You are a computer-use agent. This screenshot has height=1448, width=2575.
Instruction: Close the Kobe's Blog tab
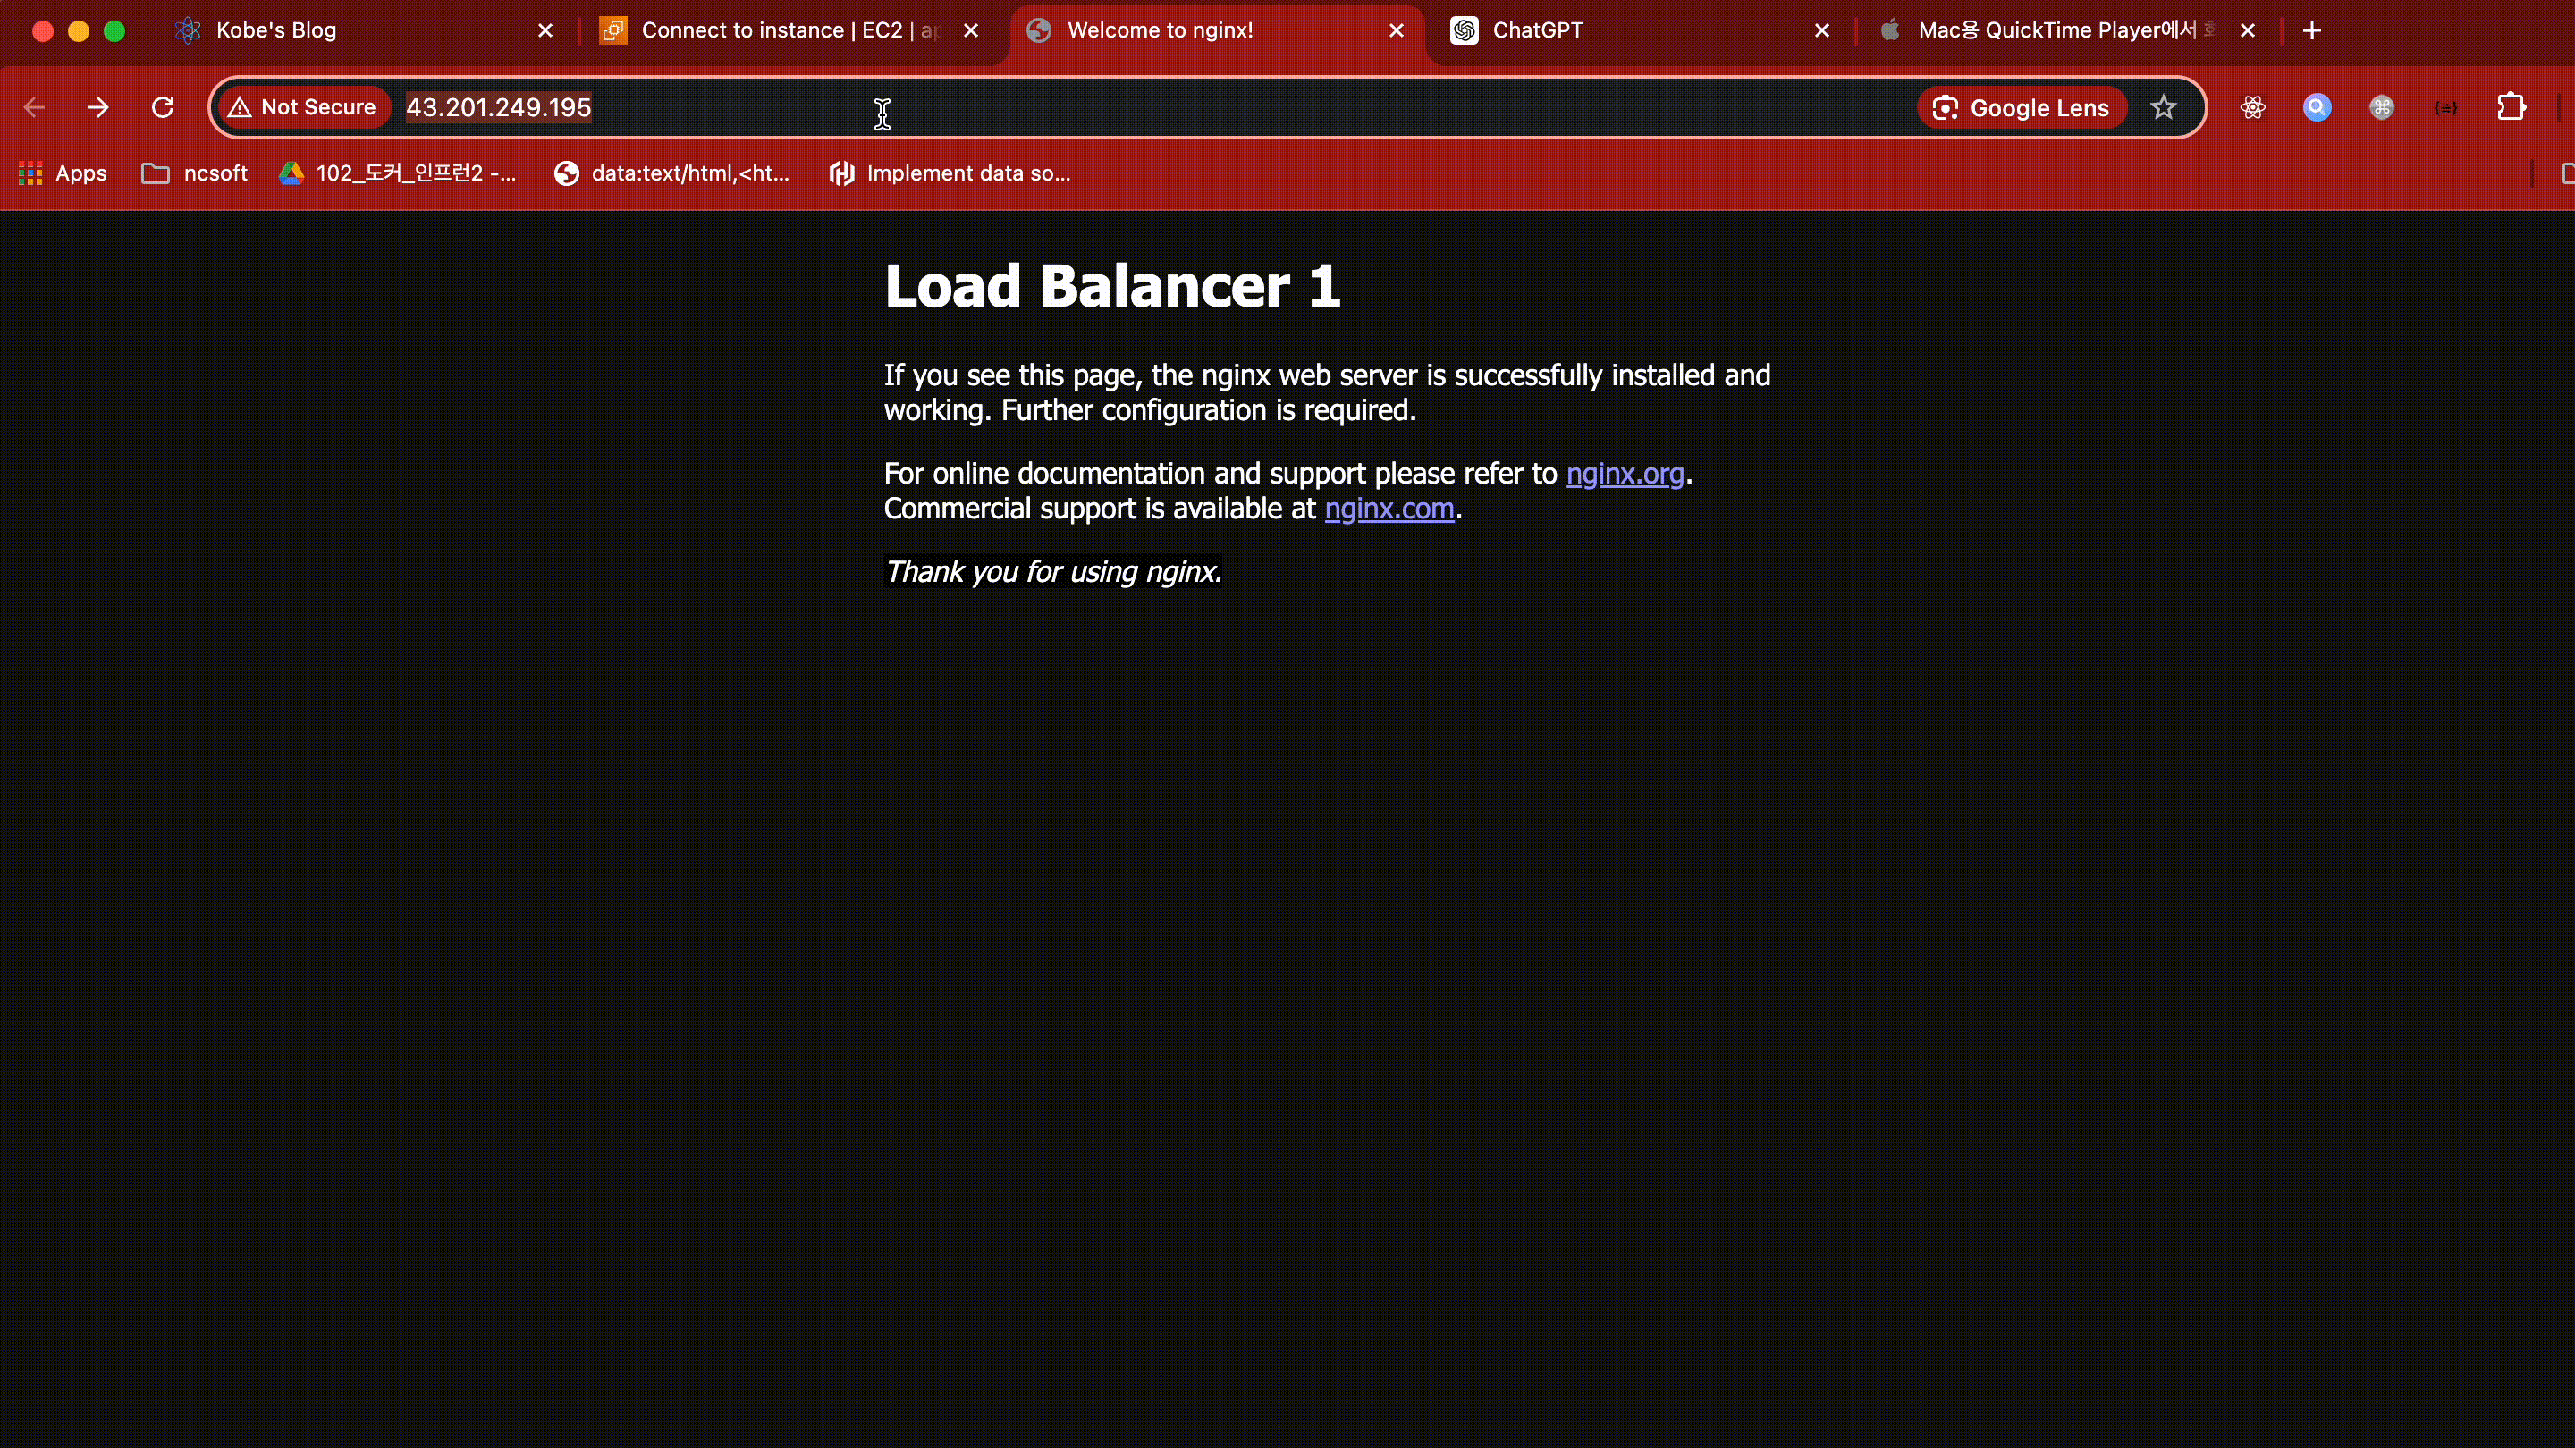pyautogui.click(x=545, y=31)
